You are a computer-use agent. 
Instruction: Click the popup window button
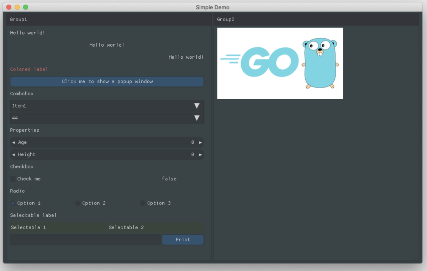click(107, 81)
